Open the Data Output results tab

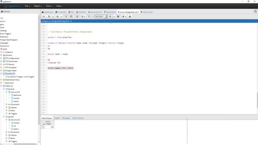(47, 118)
